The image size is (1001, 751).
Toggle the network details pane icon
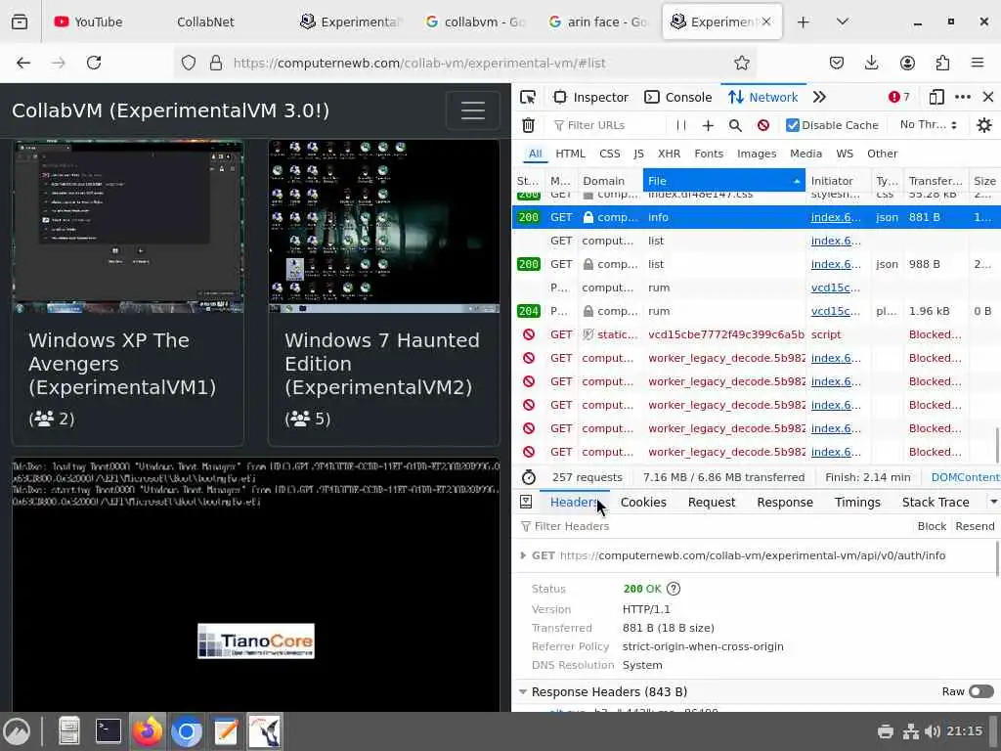point(526,502)
